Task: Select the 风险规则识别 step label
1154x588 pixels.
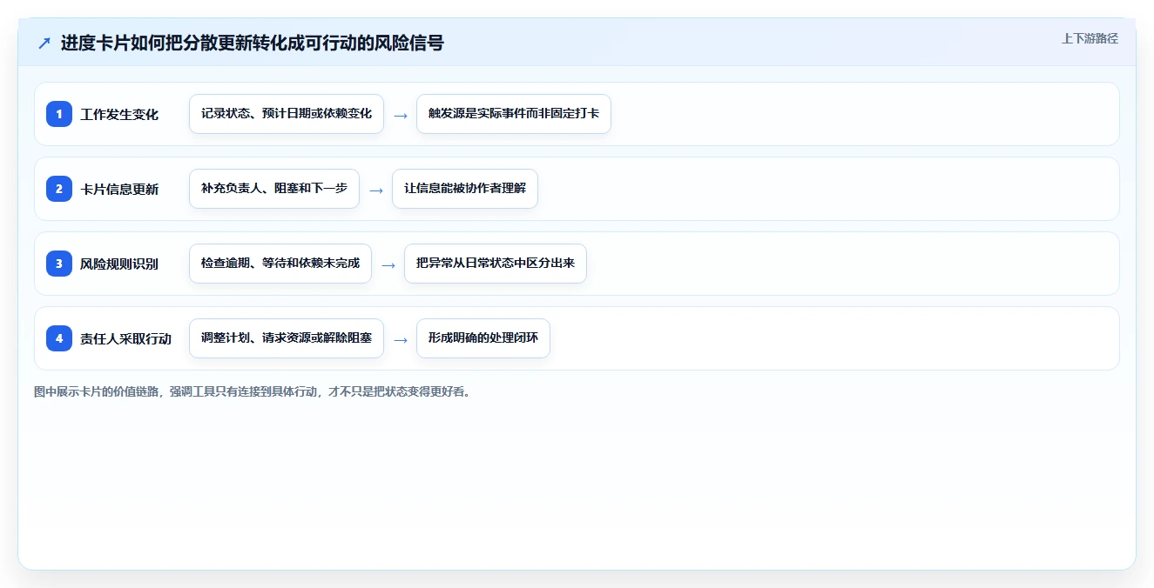Action: (119, 264)
